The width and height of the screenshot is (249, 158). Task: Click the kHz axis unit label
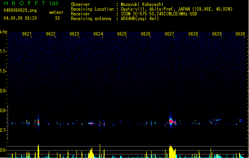point(4,32)
